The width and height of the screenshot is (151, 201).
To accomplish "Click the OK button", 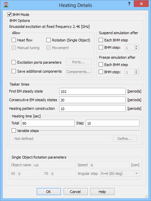I will coord(49,192).
